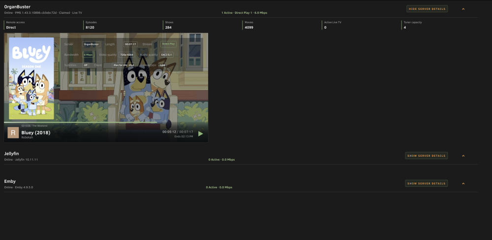Click the '00:07:17' length badge
492x240 pixels.
pos(130,44)
